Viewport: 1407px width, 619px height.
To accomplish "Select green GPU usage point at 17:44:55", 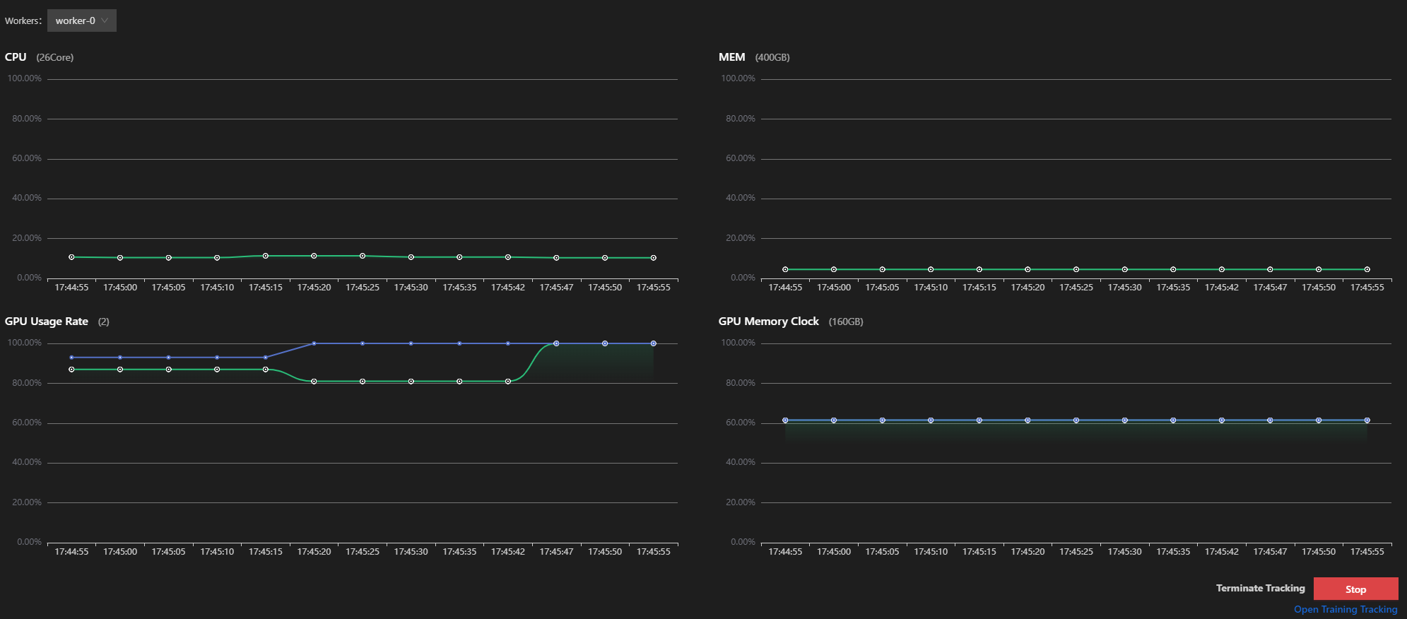I will click(71, 370).
